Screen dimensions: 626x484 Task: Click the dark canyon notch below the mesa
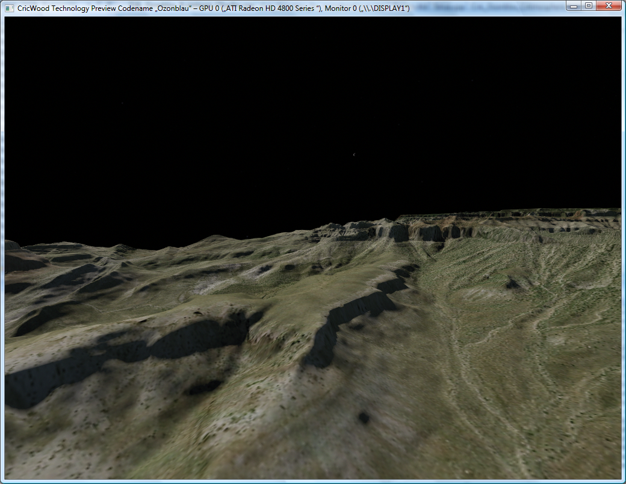tap(432, 234)
